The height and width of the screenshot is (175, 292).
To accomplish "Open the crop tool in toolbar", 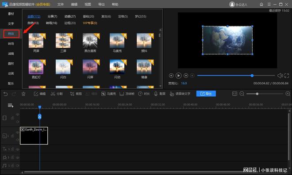I will [x=76, y=94].
